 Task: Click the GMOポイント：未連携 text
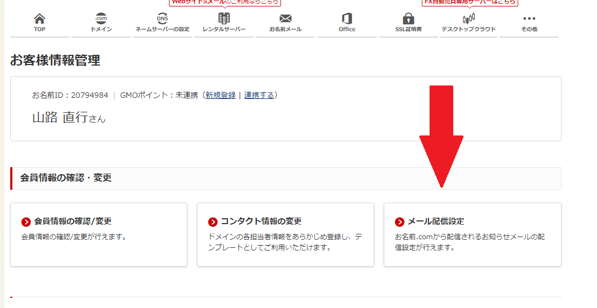tap(159, 95)
